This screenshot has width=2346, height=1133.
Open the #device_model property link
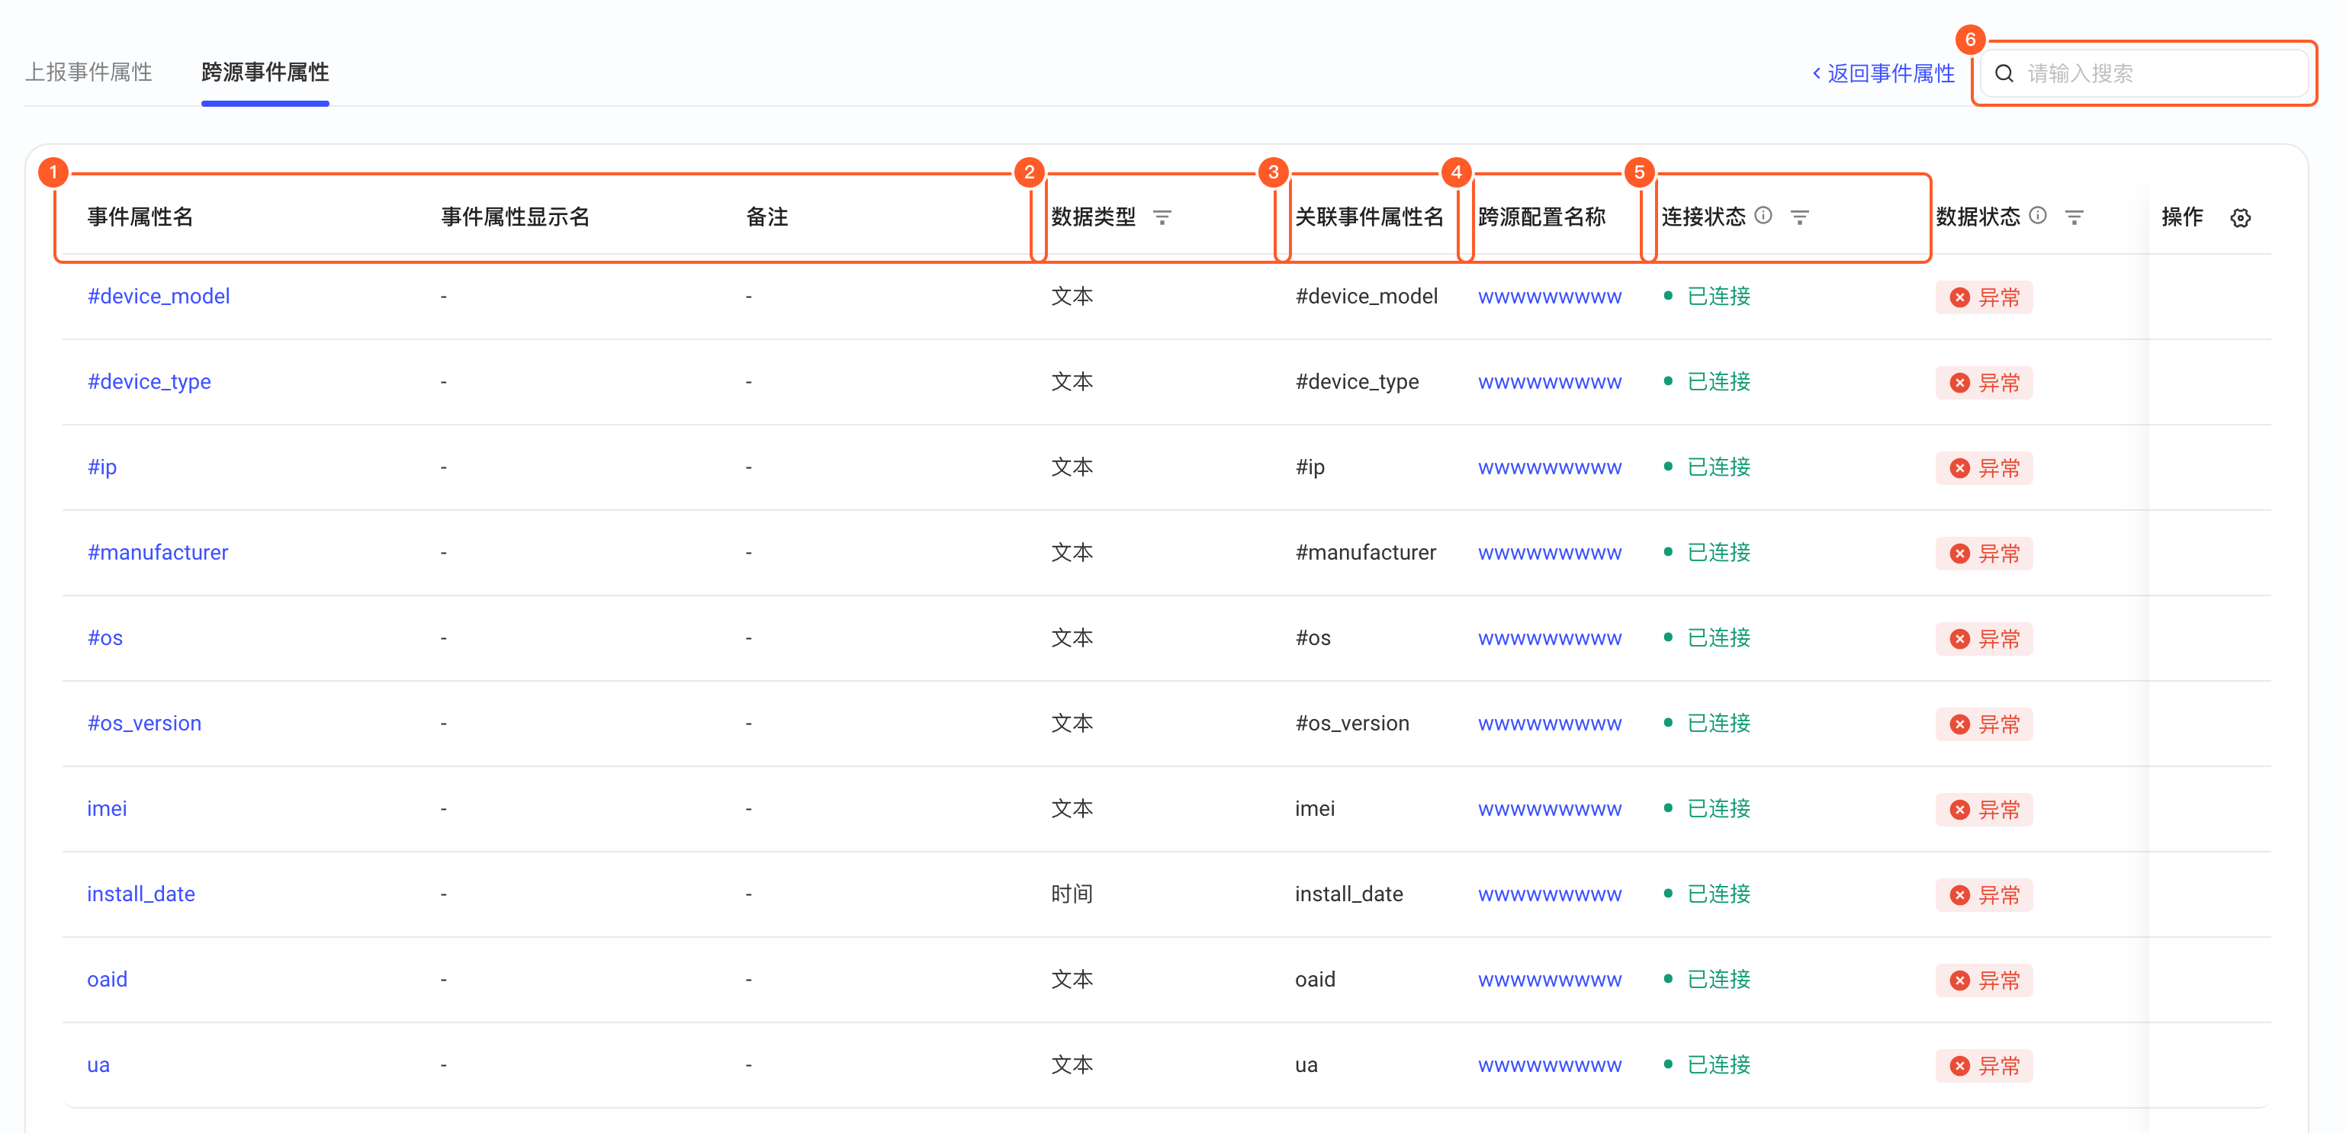[x=159, y=296]
